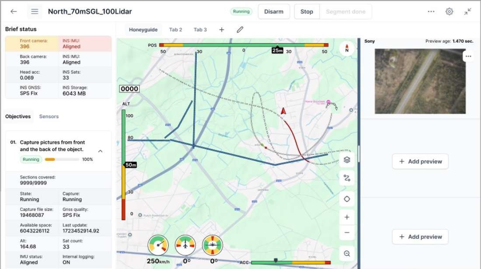Select Sections covered 9999/9999 value
This screenshot has height=269, width=481.
(x=33, y=183)
